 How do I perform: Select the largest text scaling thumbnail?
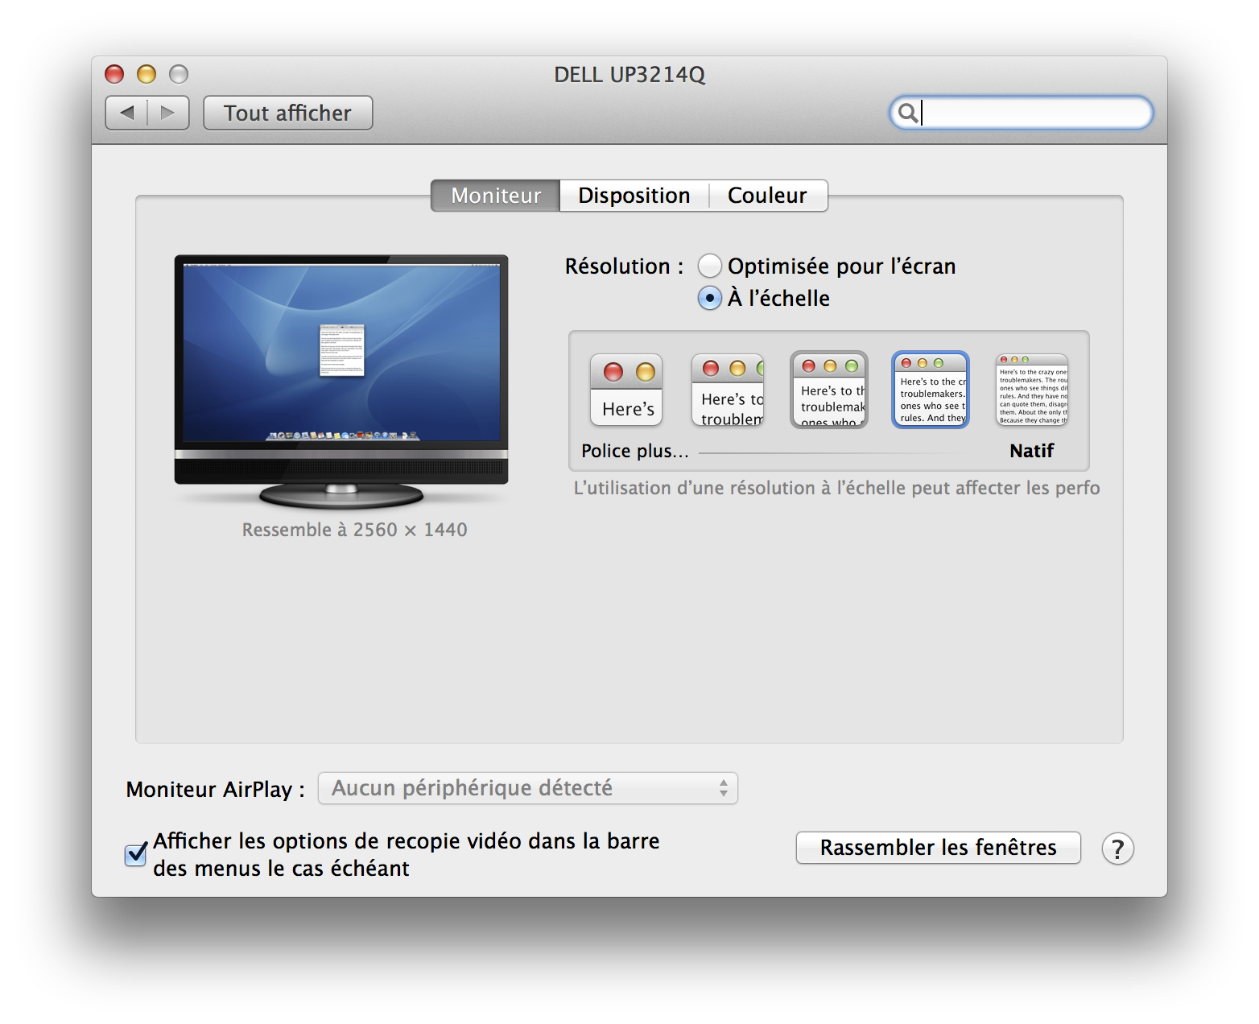pyautogui.click(x=626, y=390)
